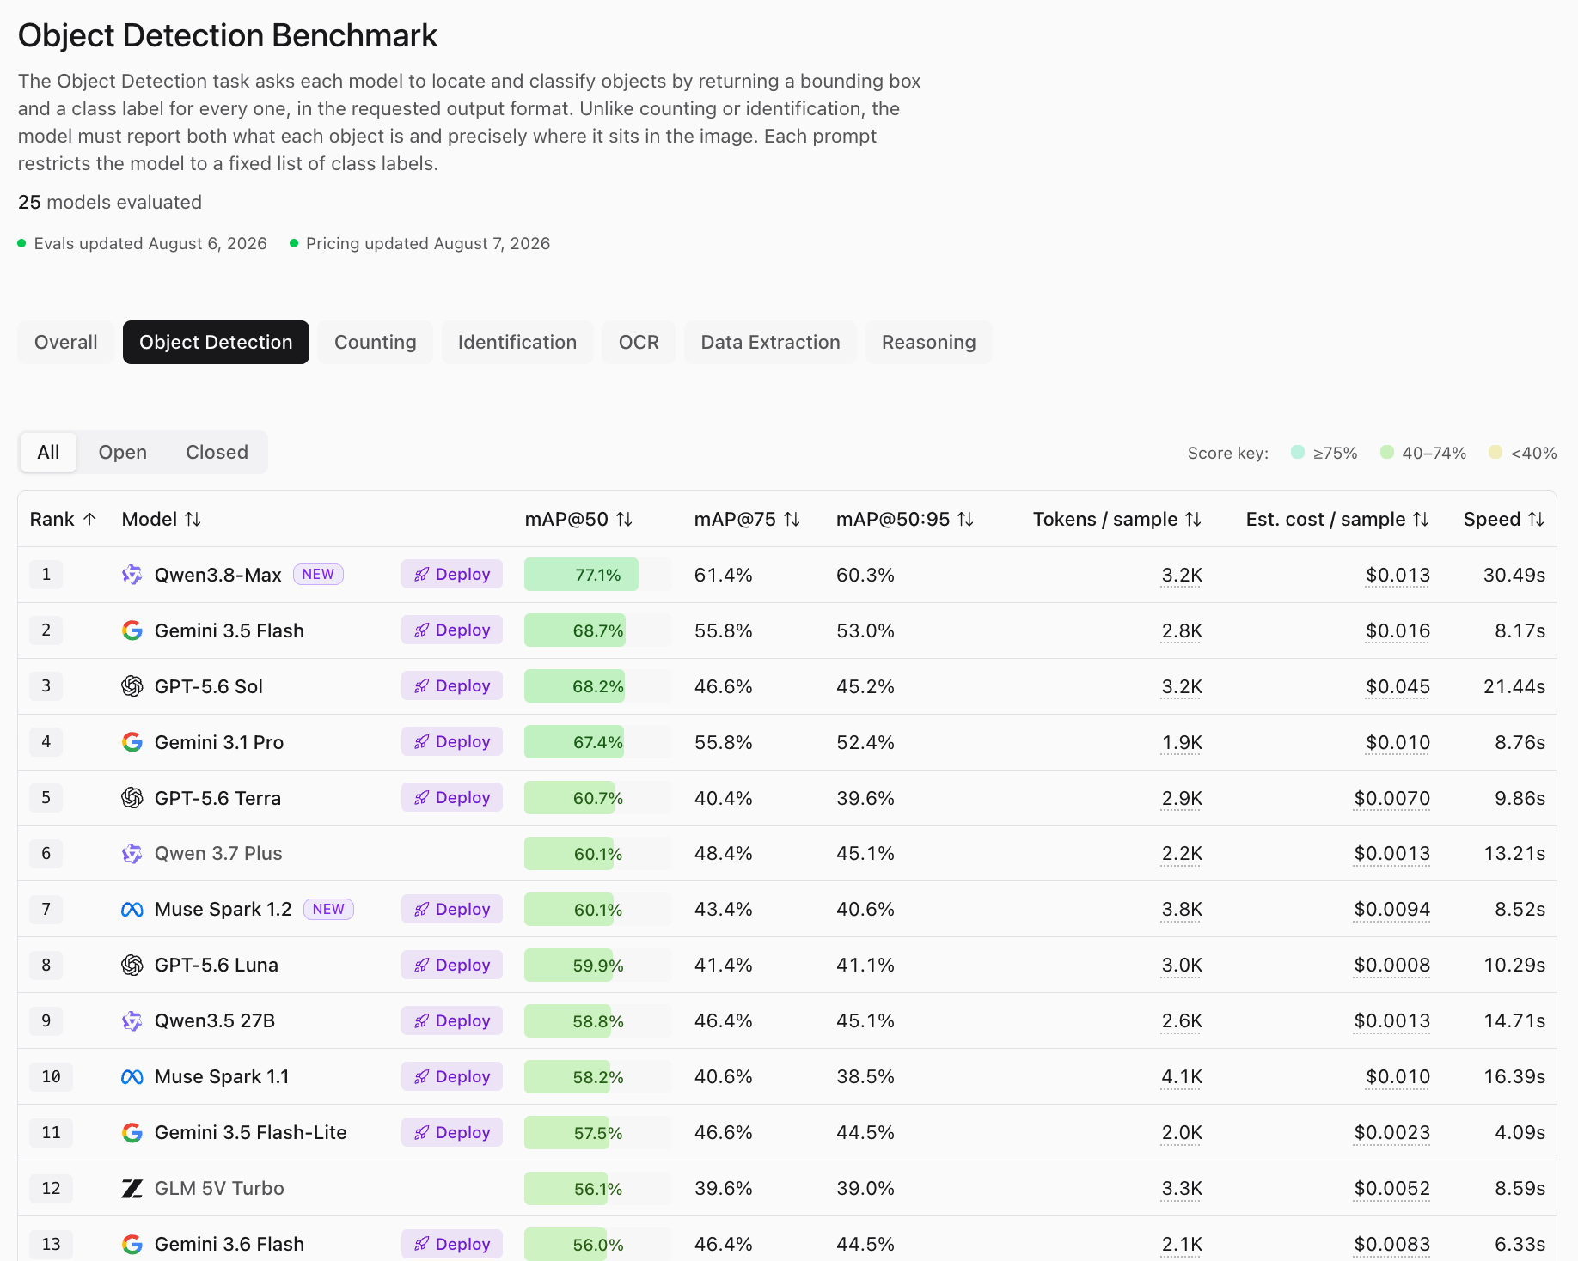Screen dimensions: 1578x1261
Task: Deploy Muse Spark 1.2
Action: (x=452, y=910)
